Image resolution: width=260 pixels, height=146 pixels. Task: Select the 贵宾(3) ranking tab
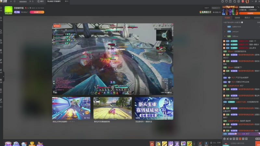247,18
